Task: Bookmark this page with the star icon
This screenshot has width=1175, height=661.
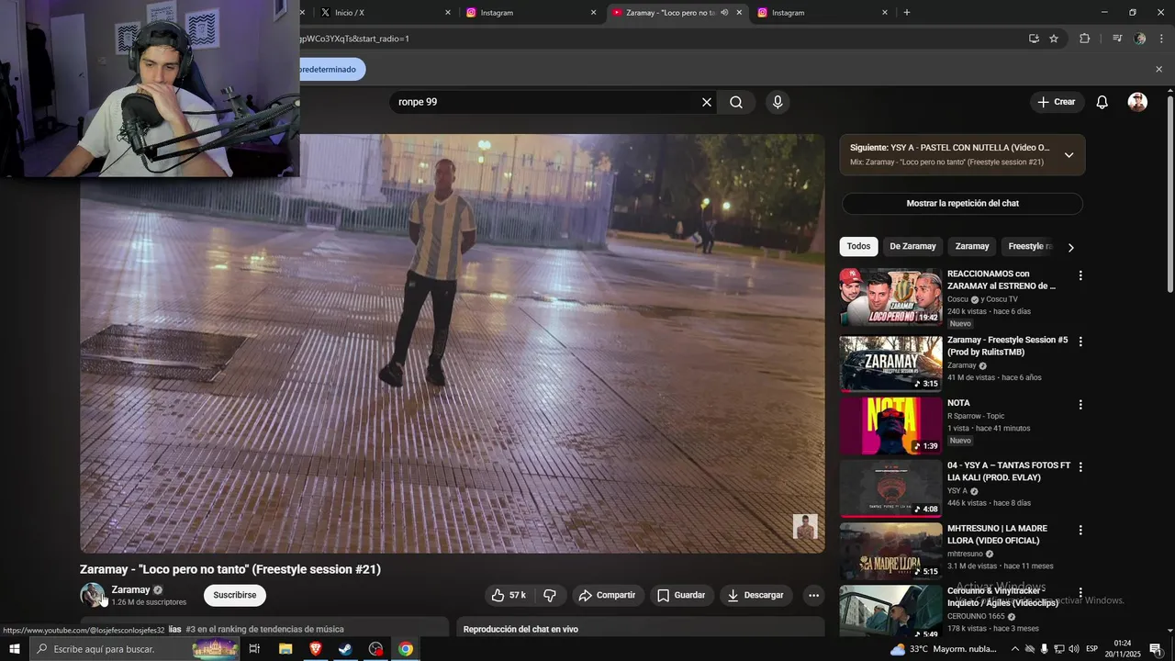Action: (1054, 39)
